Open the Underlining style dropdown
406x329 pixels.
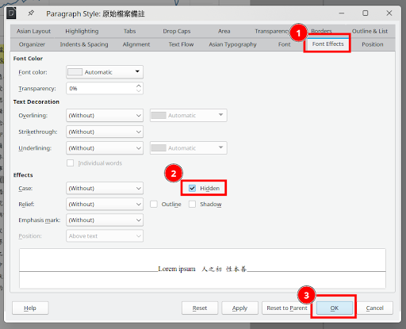[x=105, y=148]
